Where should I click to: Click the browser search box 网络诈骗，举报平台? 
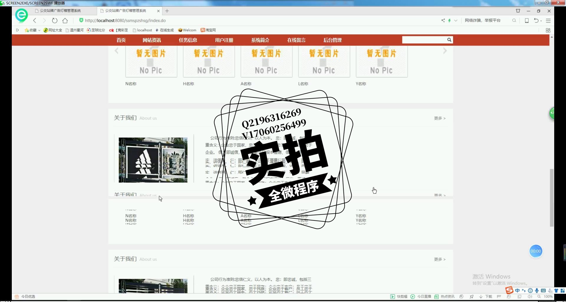pyautogui.click(x=483, y=21)
